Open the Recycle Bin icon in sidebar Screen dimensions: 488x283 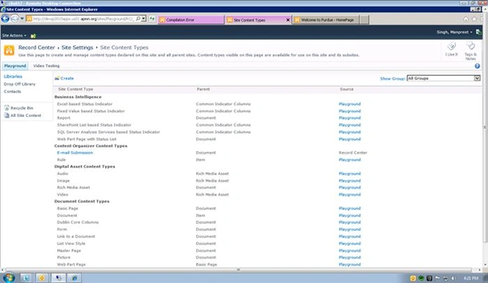click(7, 108)
